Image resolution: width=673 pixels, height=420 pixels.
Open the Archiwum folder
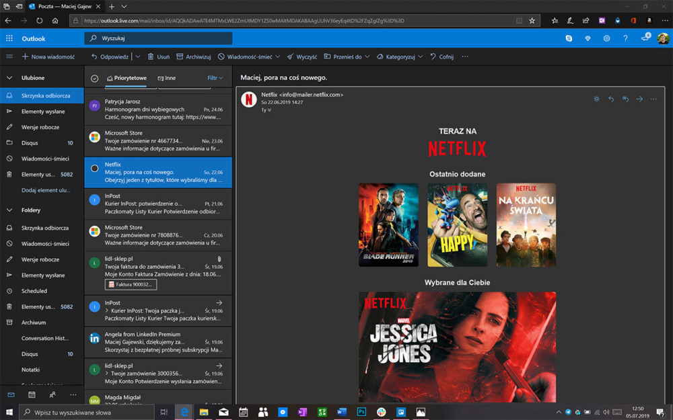click(42, 323)
